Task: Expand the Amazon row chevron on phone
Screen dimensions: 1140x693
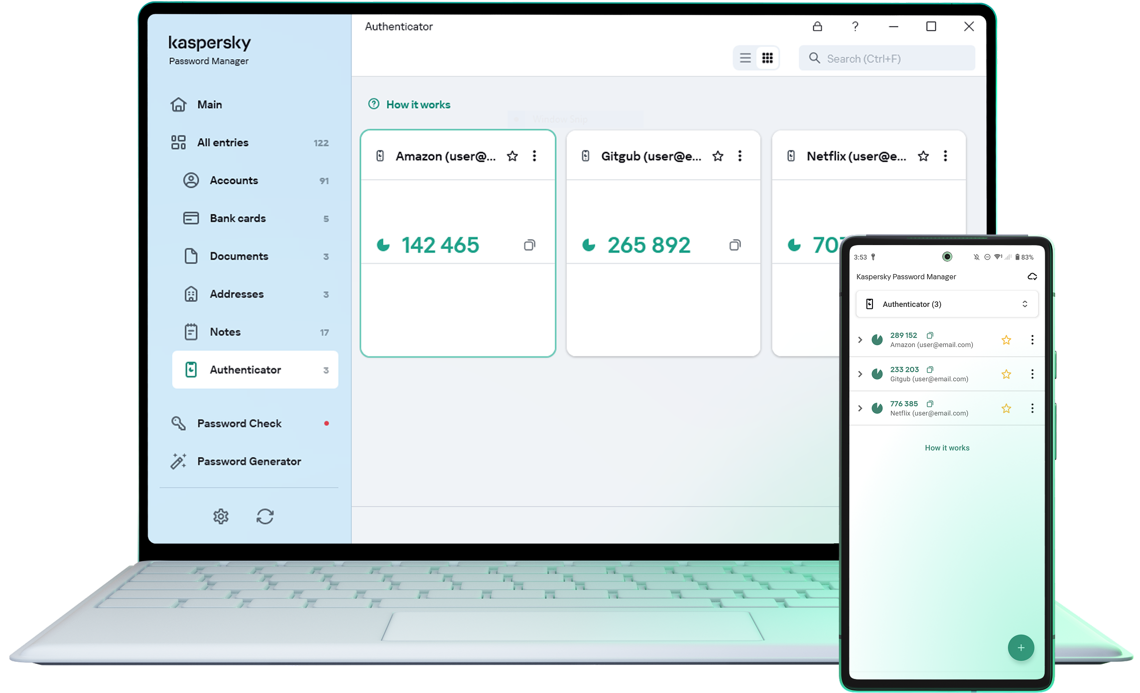Action: 860,340
